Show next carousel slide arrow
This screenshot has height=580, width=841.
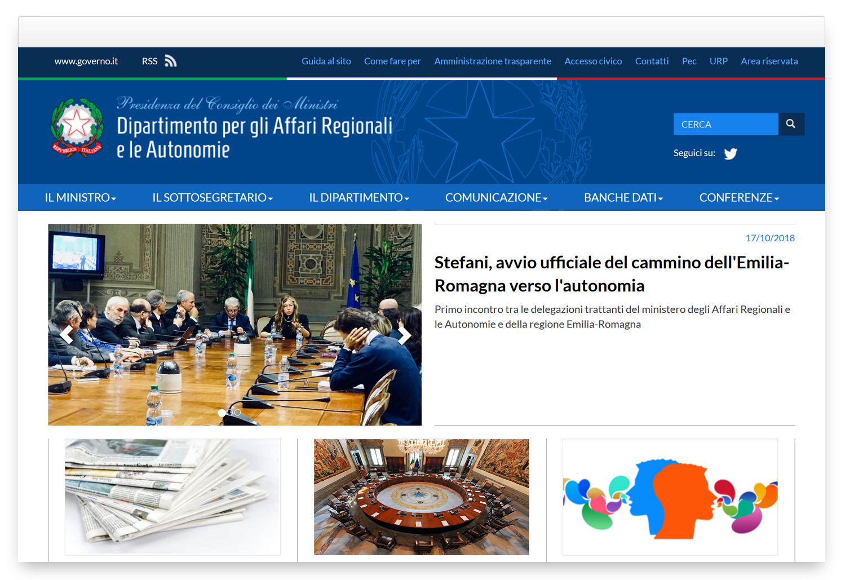tap(404, 335)
